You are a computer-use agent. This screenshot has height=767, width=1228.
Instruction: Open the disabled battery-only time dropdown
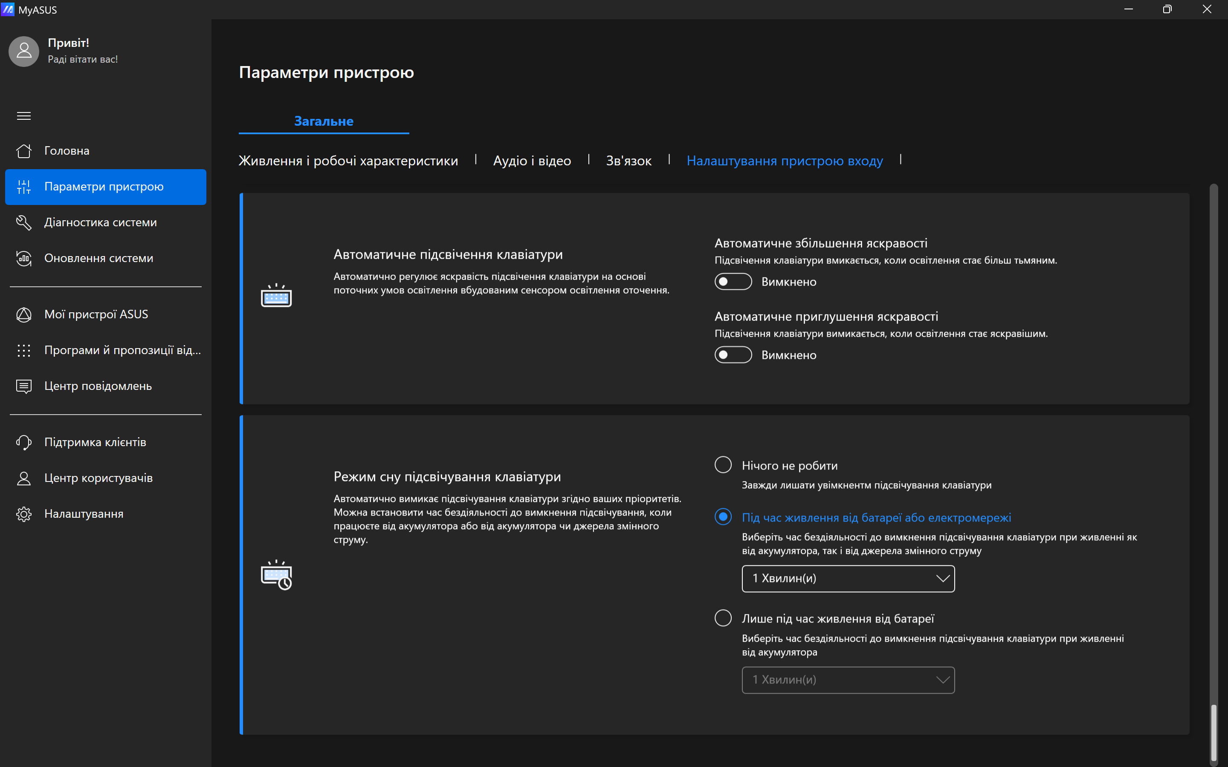point(847,680)
